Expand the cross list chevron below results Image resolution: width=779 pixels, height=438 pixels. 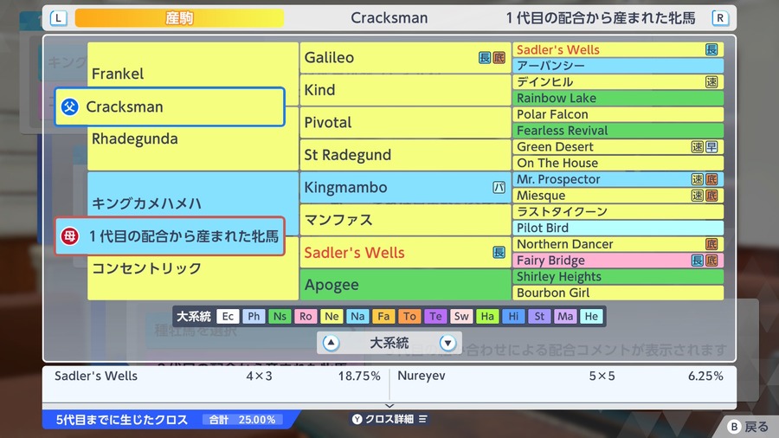(x=389, y=406)
